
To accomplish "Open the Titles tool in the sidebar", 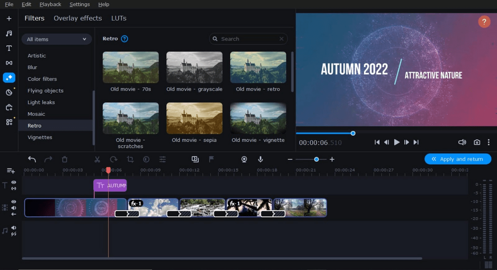I will (9, 48).
